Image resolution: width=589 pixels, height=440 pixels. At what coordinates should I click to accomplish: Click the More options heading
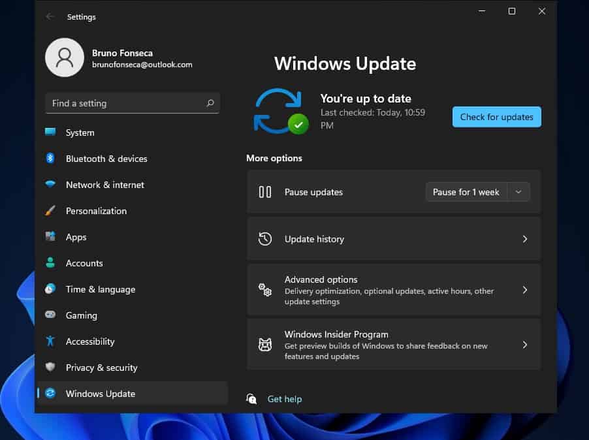click(x=274, y=158)
